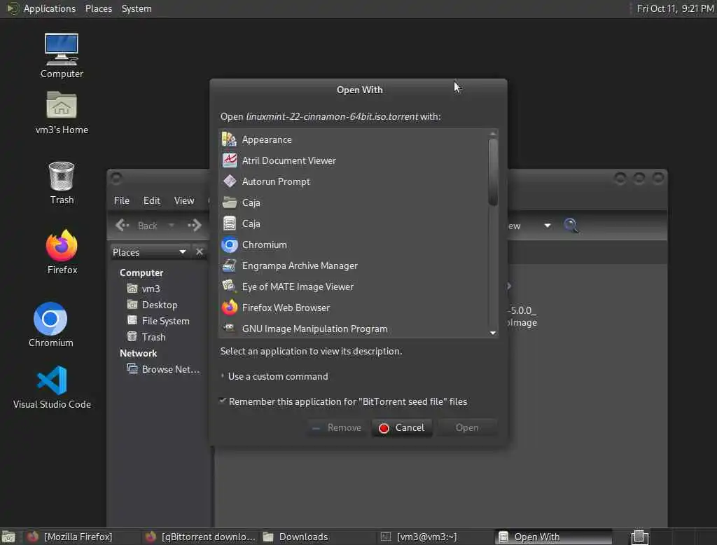Viewport: 717px width, 545px height.
Task: Open the Edit menu in Caja
Action: click(x=151, y=200)
